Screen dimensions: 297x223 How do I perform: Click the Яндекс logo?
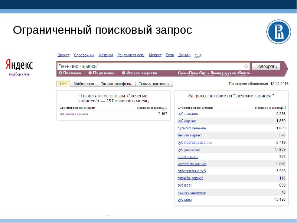coord(19,65)
